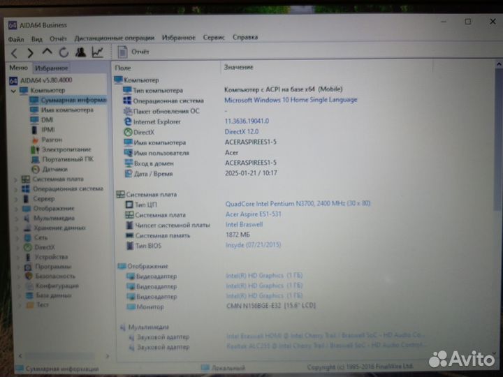Screen dimensions: 503x377
Task: Go up one level with the Up arrow
Action: click(48, 52)
